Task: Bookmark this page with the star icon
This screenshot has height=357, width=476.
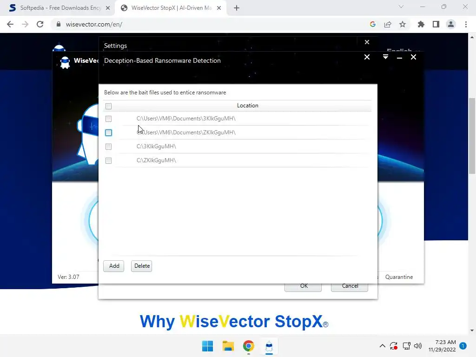Action: (x=403, y=24)
